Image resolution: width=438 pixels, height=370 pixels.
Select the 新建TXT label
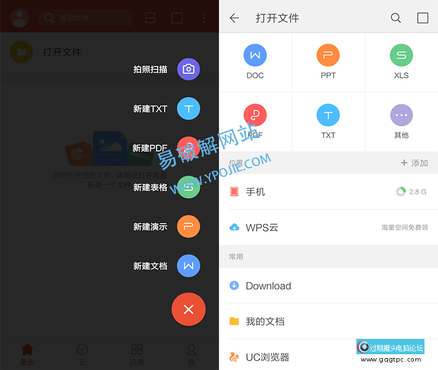click(x=150, y=109)
